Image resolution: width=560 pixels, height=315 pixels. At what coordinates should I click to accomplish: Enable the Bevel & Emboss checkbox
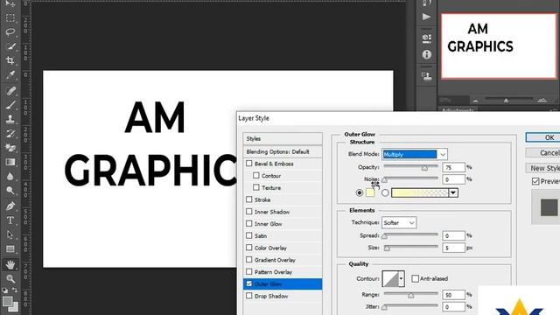pos(248,164)
